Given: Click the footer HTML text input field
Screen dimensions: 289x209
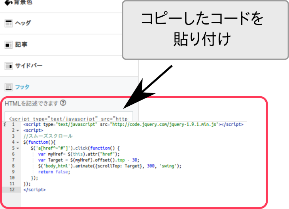Looking at the screenshot, I should 69,116.
